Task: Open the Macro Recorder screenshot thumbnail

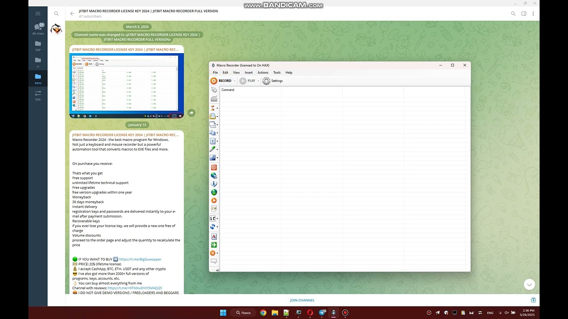Action: (x=126, y=85)
